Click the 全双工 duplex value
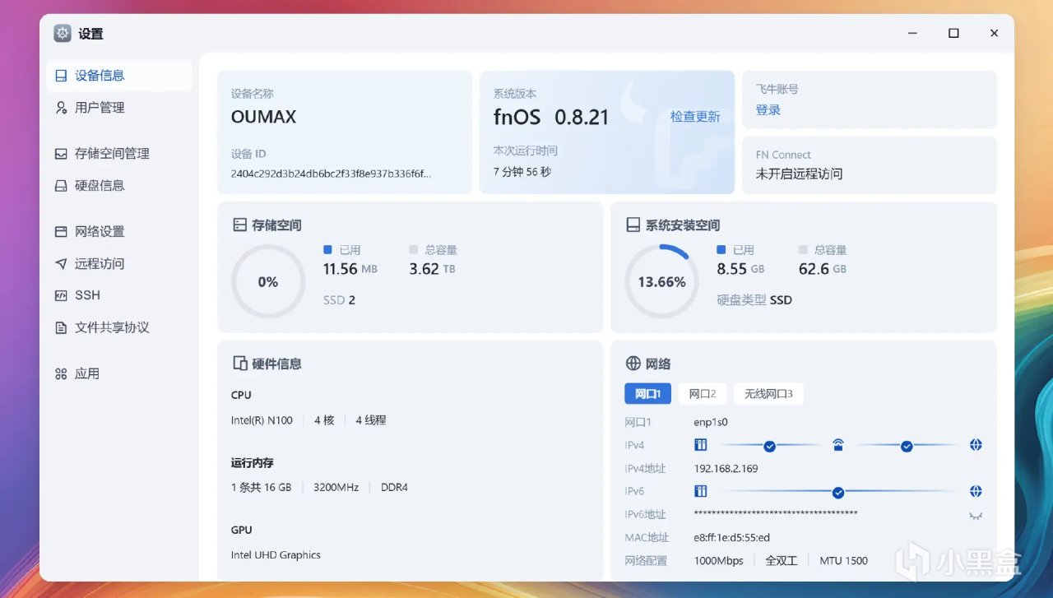This screenshot has height=598, width=1053. tap(782, 560)
